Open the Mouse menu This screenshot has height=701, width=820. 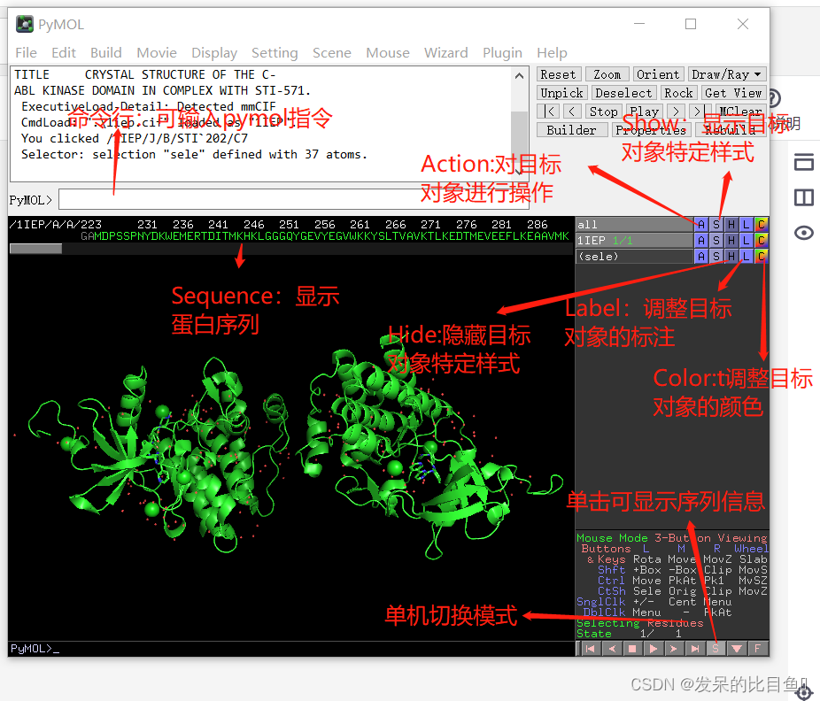coord(388,53)
